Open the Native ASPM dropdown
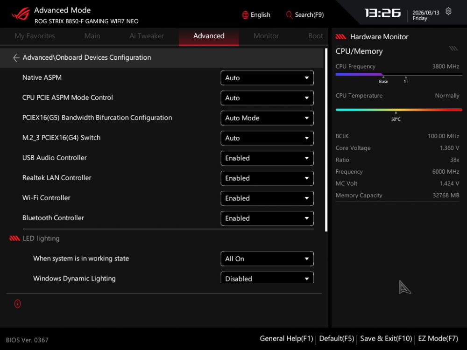The height and width of the screenshot is (350, 467). click(267, 78)
